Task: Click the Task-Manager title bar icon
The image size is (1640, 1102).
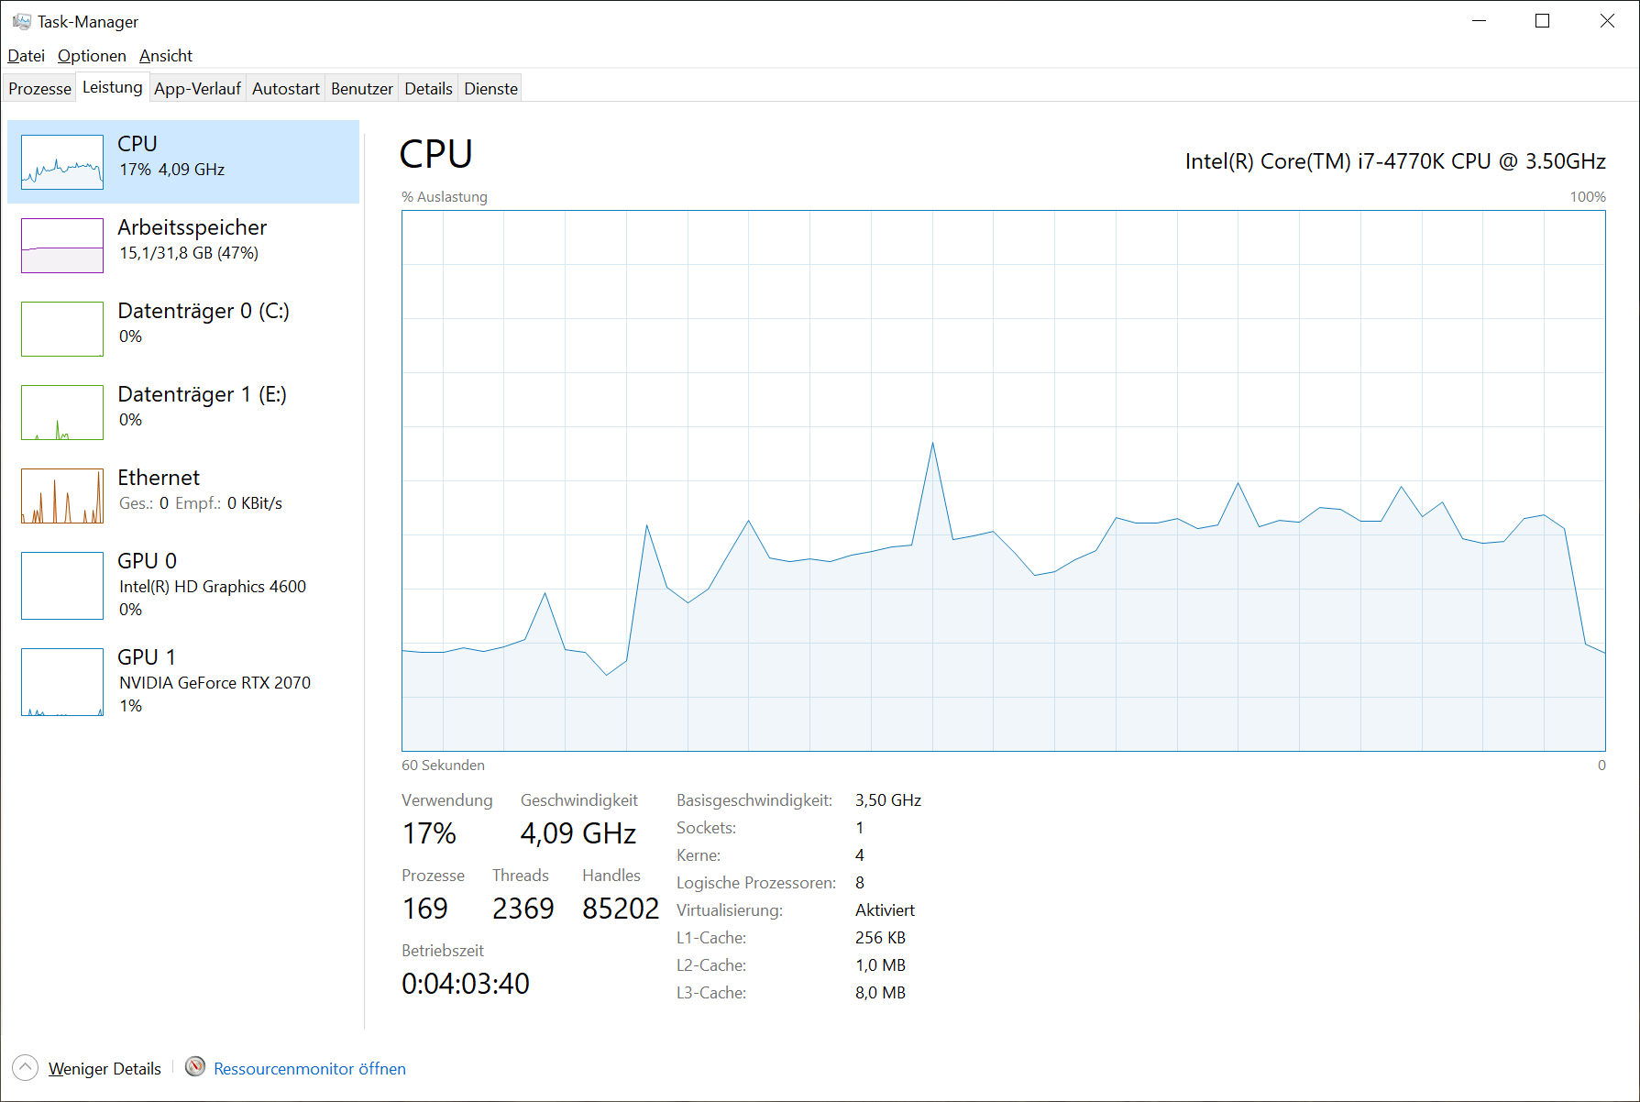Action: click(x=22, y=21)
